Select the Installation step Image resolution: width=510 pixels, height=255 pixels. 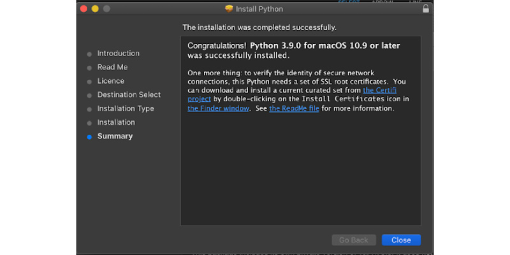click(x=116, y=122)
